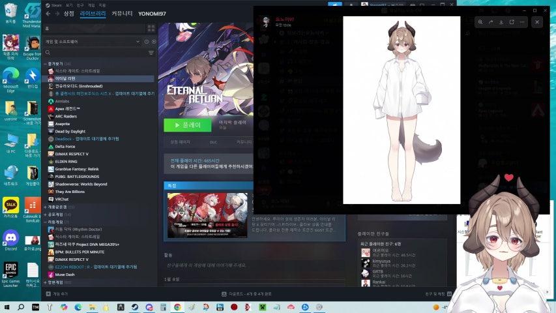Open the library advanced filter icon
This screenshot has height=313, width=556.
[x=151, y=53]
